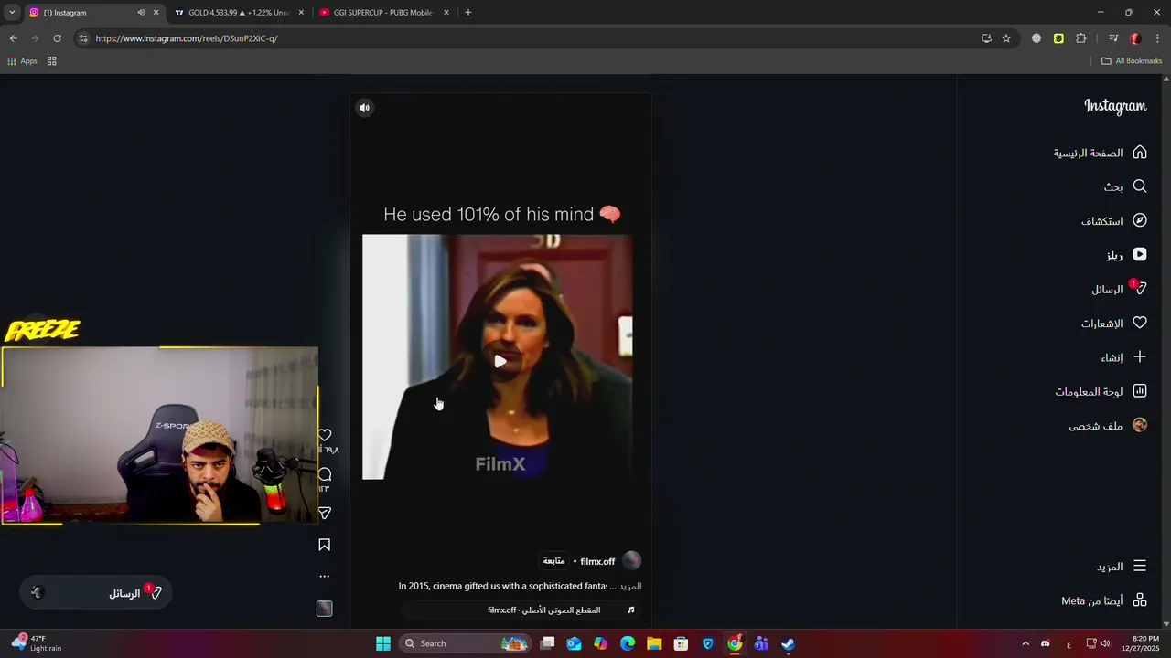Expand the caption with المزيد

[630, 586]
